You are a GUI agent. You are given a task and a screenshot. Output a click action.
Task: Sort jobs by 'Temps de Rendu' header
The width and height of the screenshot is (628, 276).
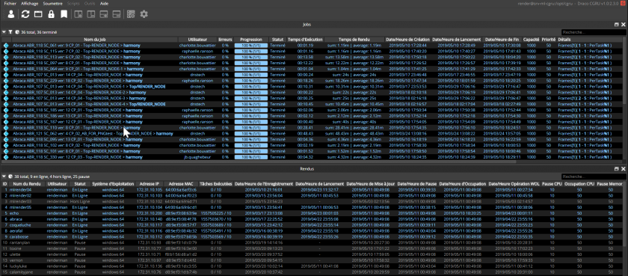point(354,40)
